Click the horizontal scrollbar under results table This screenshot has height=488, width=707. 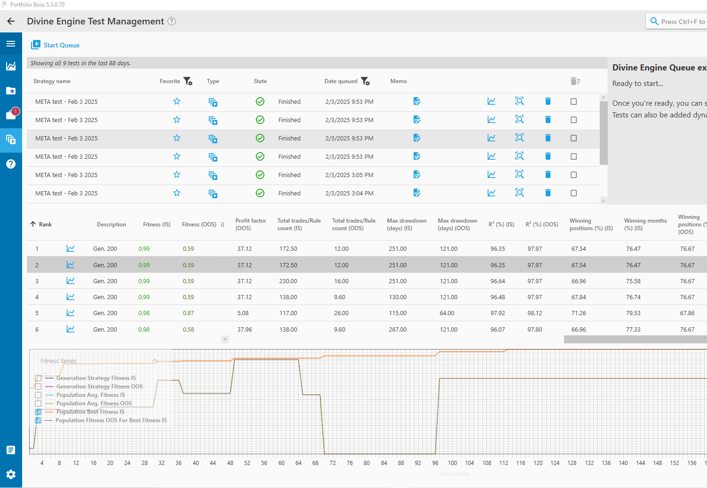pos(635,339)
